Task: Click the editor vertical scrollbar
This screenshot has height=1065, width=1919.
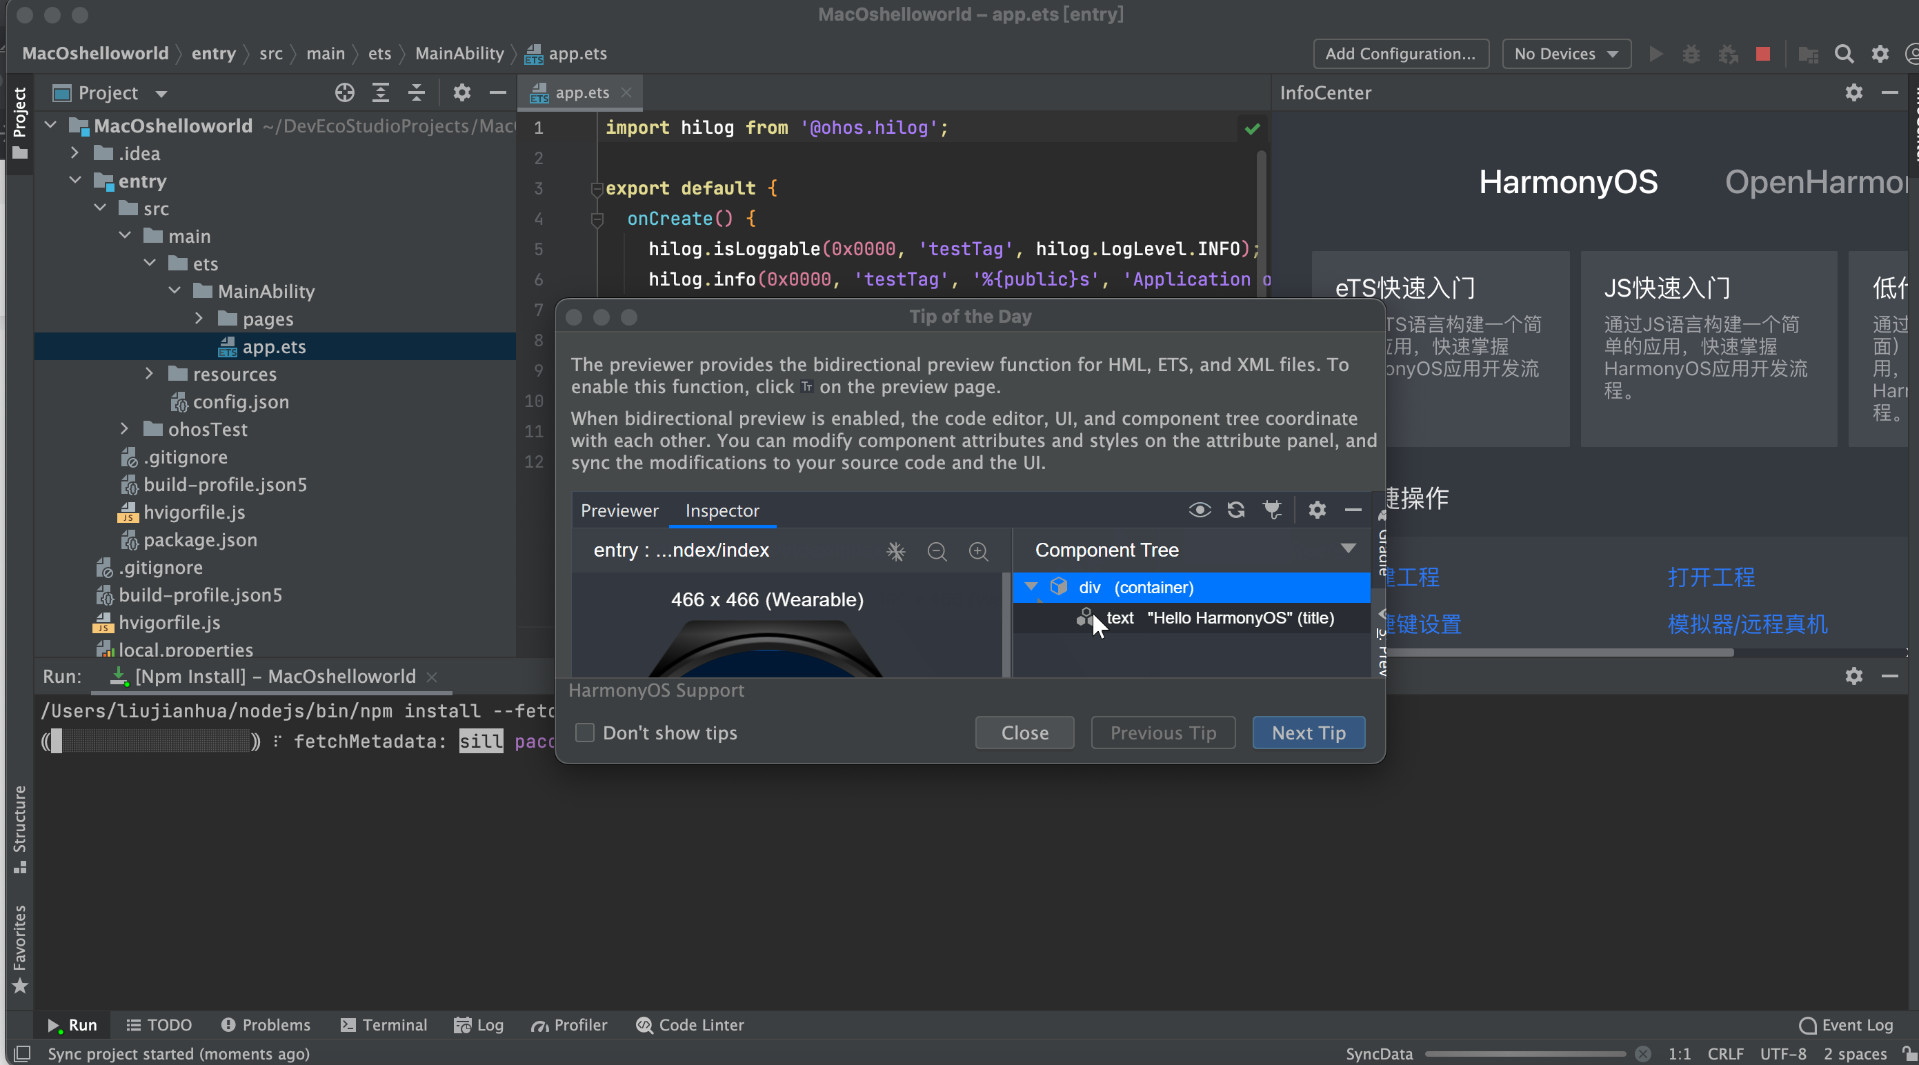Action: click(1261, 223)
